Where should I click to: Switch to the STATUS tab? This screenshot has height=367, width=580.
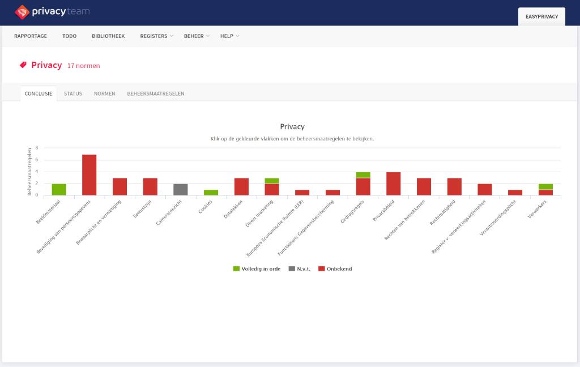(73, 93)
